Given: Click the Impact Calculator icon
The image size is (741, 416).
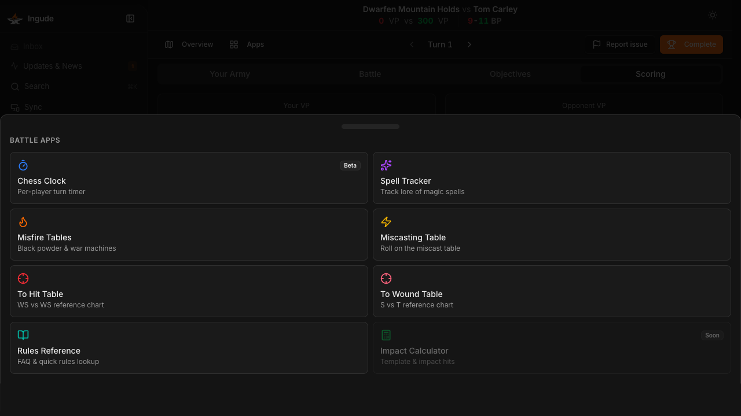Looking at the screenshot, I should (x=386, y=335).
